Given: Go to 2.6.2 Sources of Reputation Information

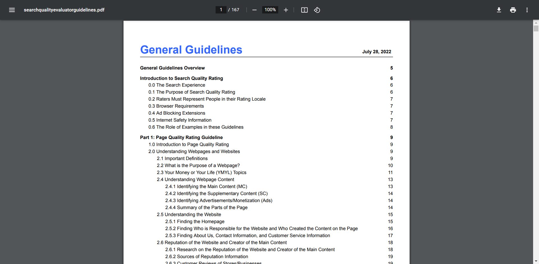Looking at the screenshot, I should click(206, 256).
